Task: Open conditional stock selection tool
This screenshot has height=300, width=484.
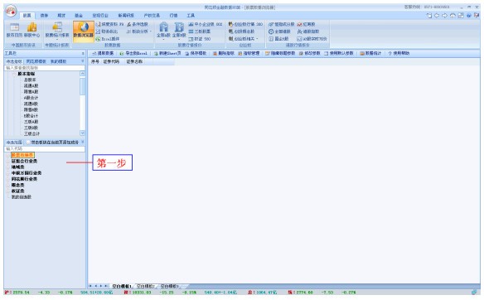Action: (138, 24)
